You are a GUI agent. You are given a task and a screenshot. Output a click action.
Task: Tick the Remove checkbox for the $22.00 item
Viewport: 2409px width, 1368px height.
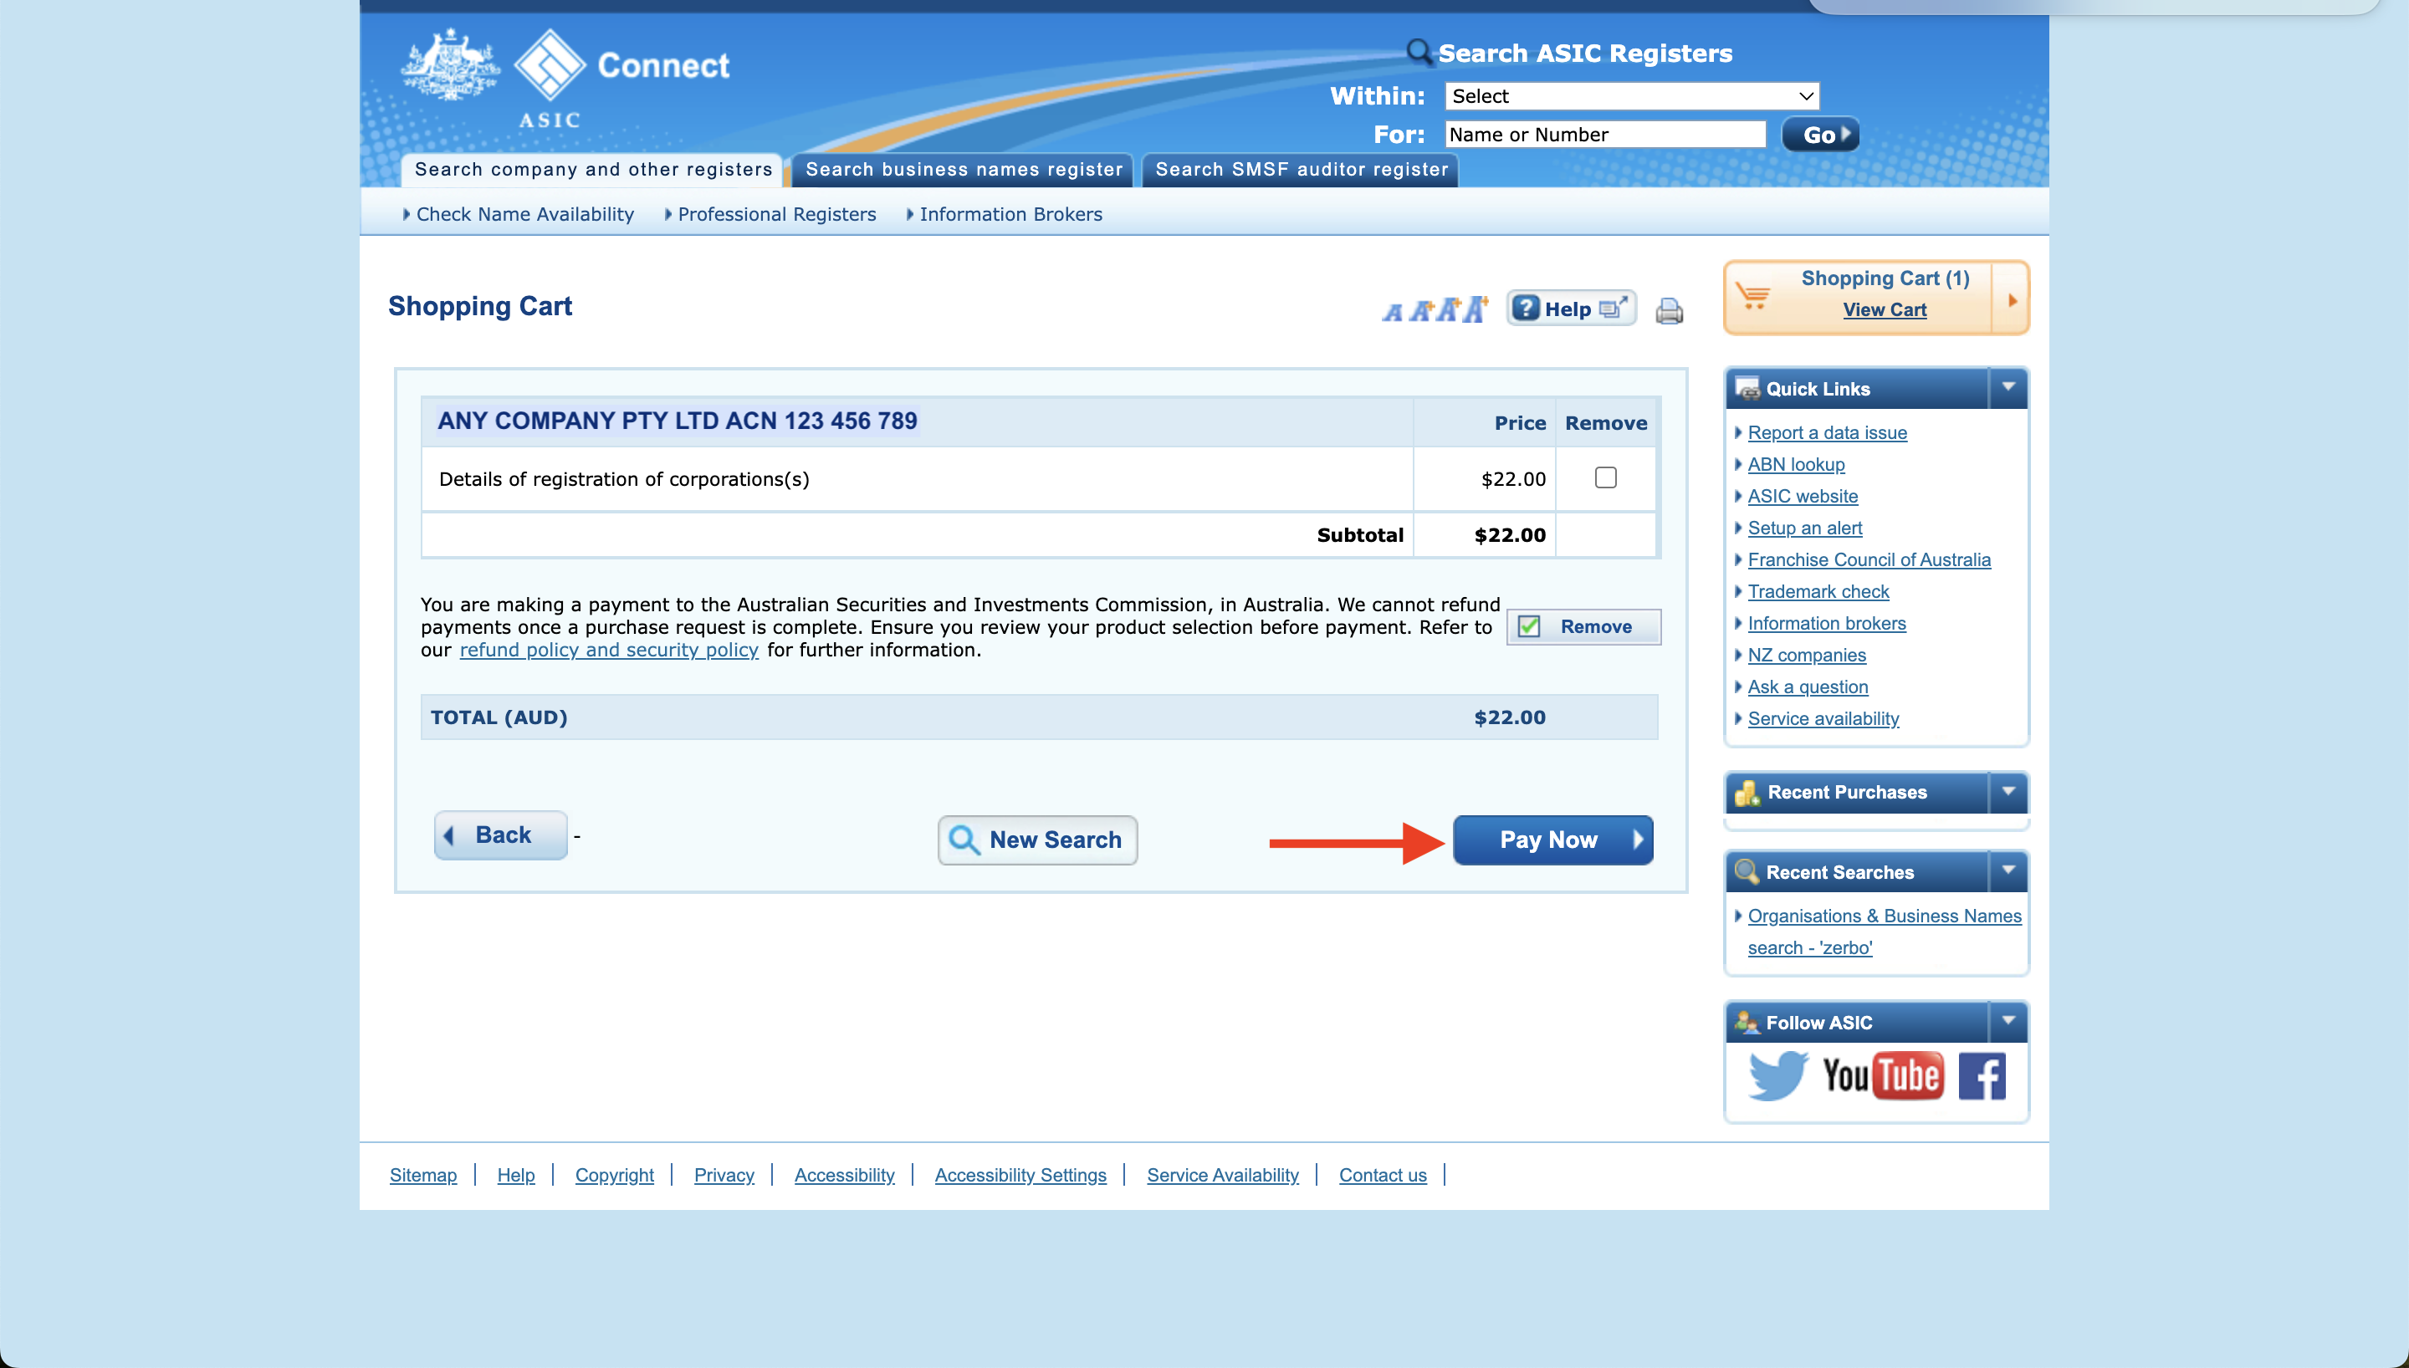click(1606, 478)
